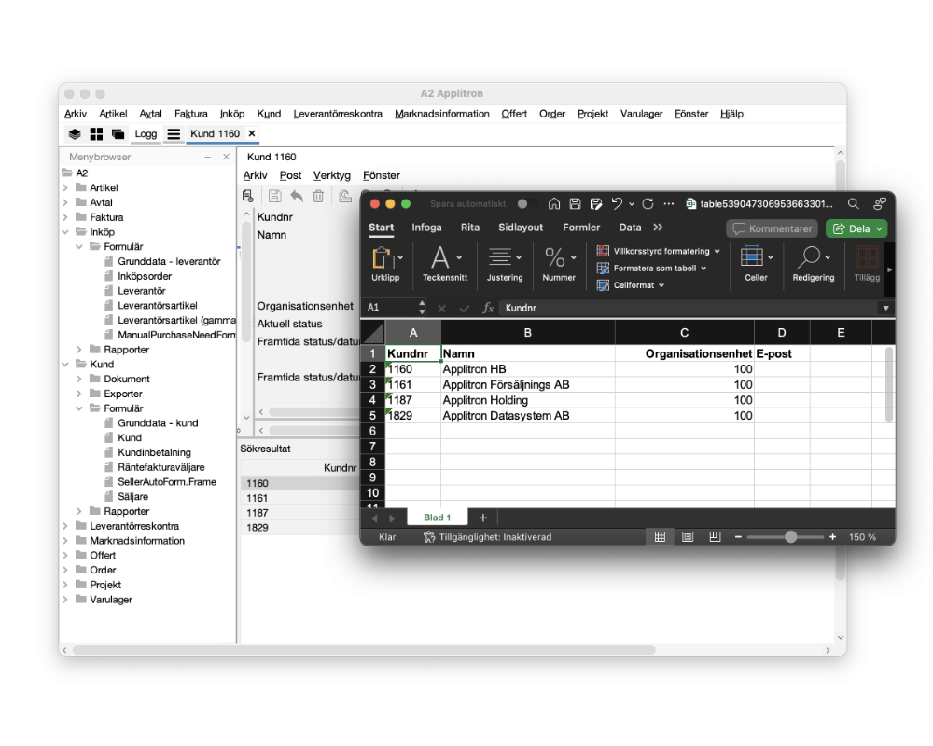Screen dimensions: 933x746
Task: Click the Excel search magnifier icon
Action: (854, 204)
